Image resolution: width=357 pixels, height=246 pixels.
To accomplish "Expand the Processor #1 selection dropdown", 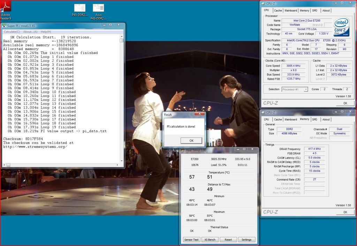I will 306,89.
